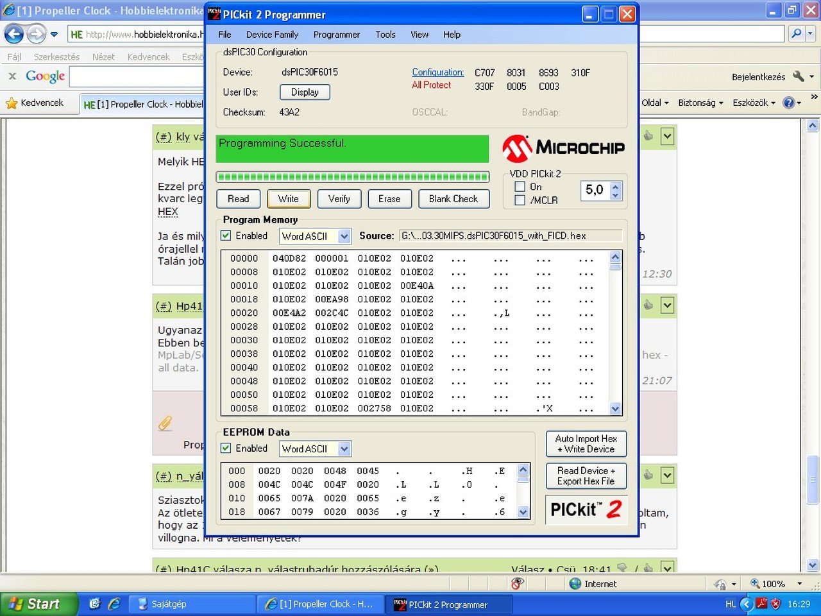Click the HL language indicator on the taskbar
821x616 pixels.
[x=731, y=604]
